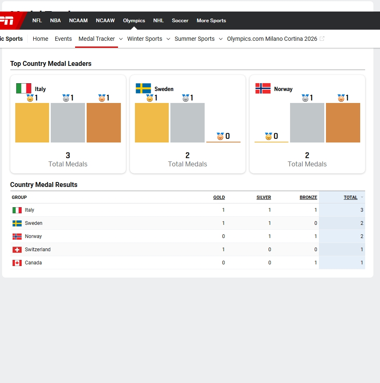This screenshot has width=380, height=383.
Task: Click external link icon beside Olympics.com
Action: (322, 39)
